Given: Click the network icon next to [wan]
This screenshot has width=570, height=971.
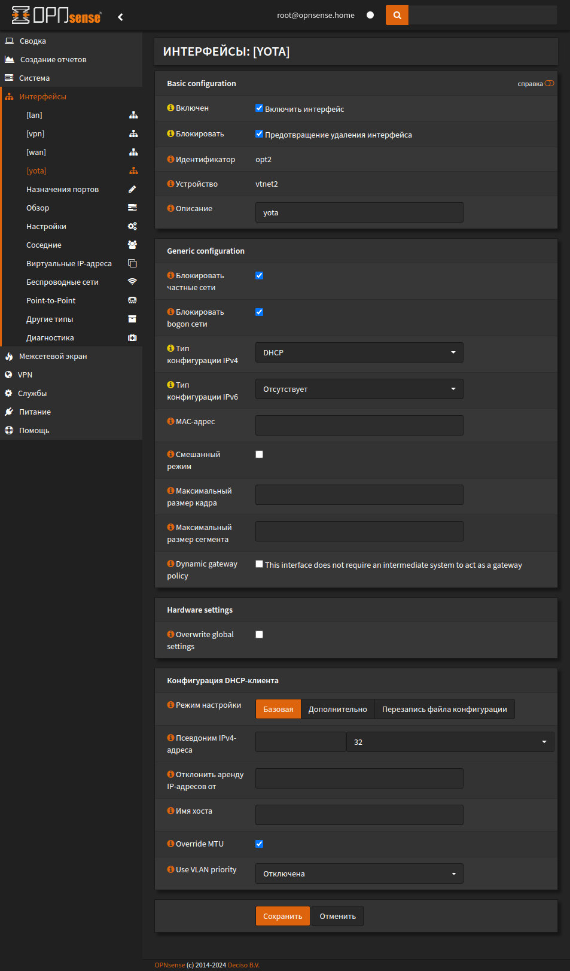Looking at the screenshot, I should (x=133, y=152).
